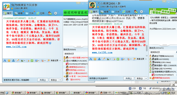Open settings gear in 大众棋牌 window

(141, 12)
